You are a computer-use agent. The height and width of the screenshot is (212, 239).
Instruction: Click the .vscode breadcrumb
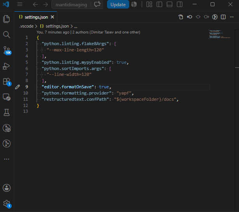[x=26, y=26]
